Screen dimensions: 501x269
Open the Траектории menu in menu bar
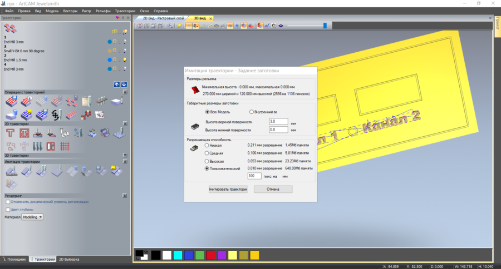tap(125, 11)
